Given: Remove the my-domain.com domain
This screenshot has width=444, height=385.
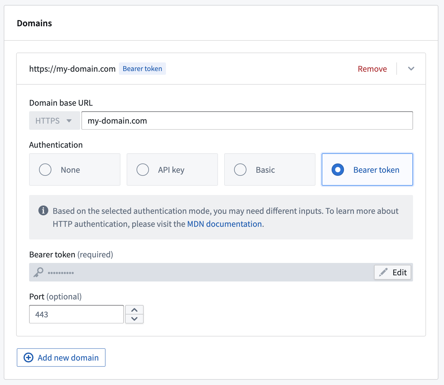Looking at the screenshot, I should coord(372,69).
